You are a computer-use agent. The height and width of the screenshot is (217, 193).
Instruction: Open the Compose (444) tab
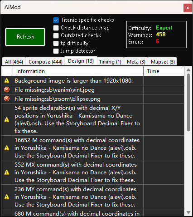(45, 62)
